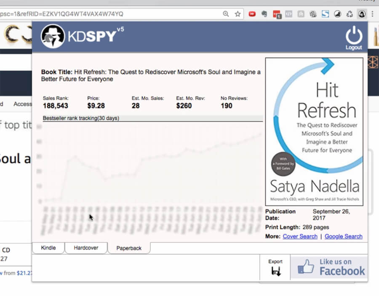This screenshot has height=296, width=379.
Task: Click the $21.27 price link on Amazon page
Action: point(24,273)
